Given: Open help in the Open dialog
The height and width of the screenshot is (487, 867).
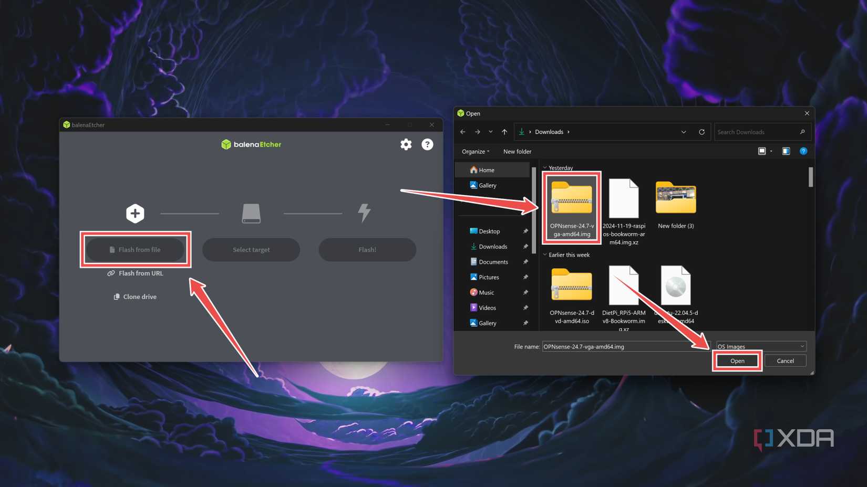Looking at the screenshot, I should point(803,151).
